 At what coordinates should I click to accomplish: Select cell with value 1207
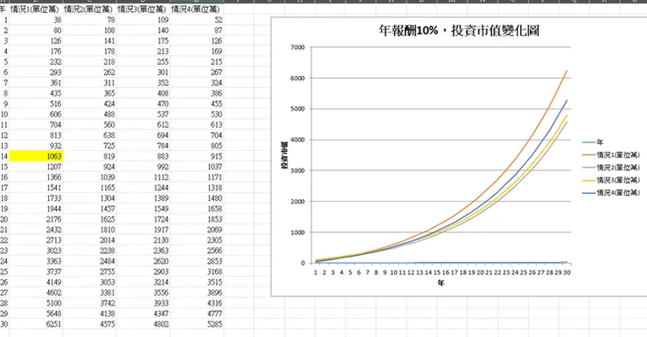point(36,167)
